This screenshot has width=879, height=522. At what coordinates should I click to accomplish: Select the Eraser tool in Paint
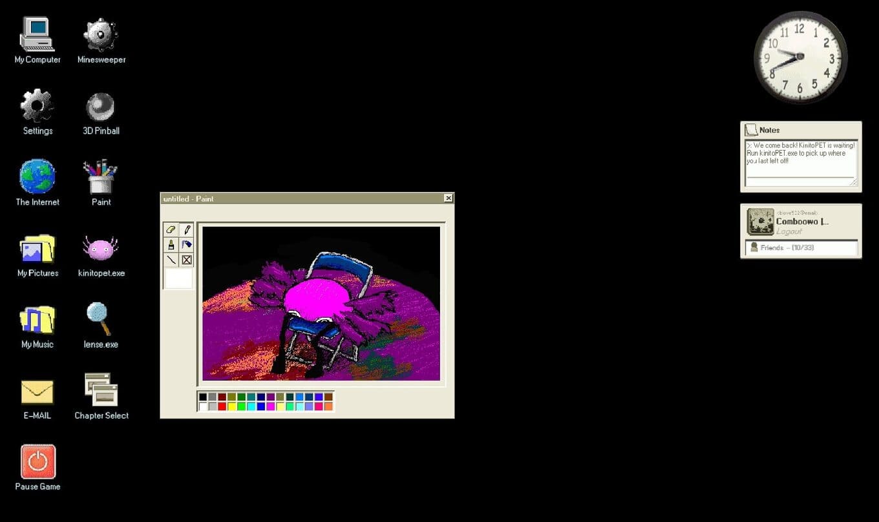pos(171,229)
